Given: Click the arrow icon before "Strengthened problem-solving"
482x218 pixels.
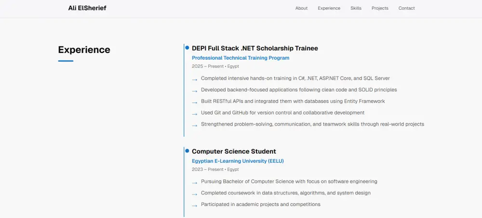Looking at the screenshot, I should click(194, 126).
